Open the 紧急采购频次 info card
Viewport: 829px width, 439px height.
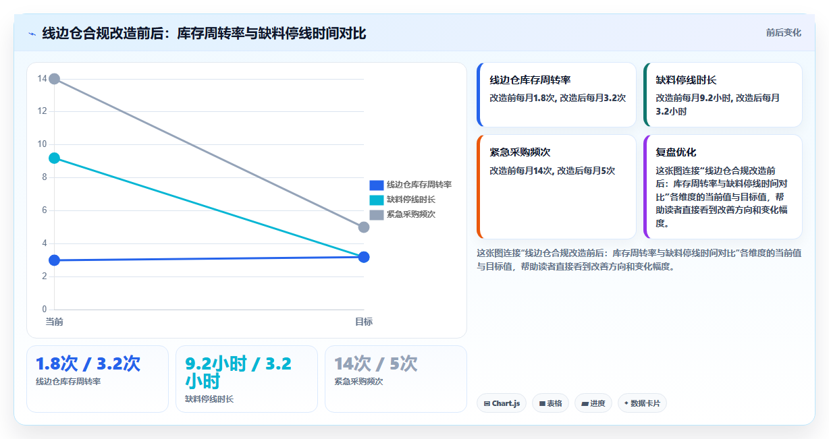pyautogui.click(x=556, y=187)
